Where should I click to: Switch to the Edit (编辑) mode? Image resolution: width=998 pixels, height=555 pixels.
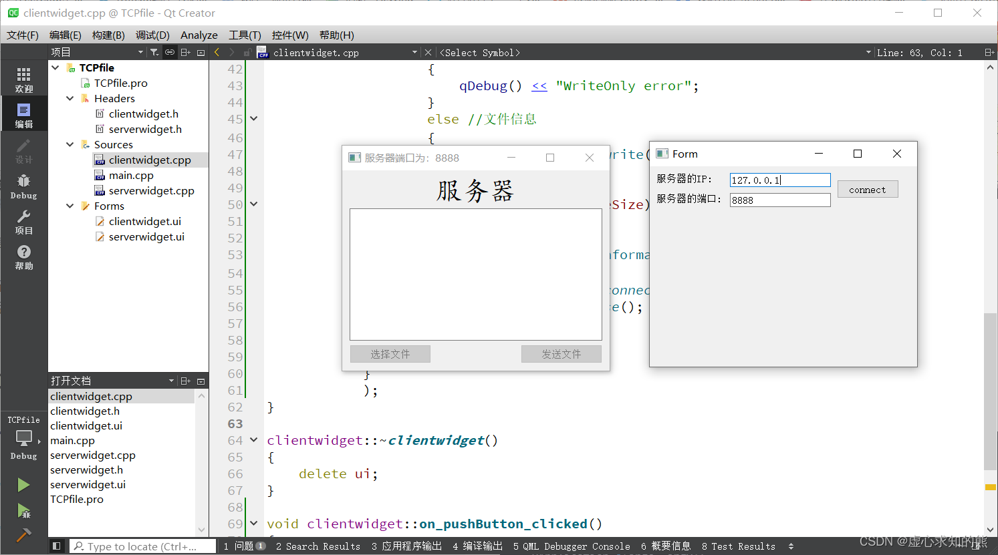[23, 115]
